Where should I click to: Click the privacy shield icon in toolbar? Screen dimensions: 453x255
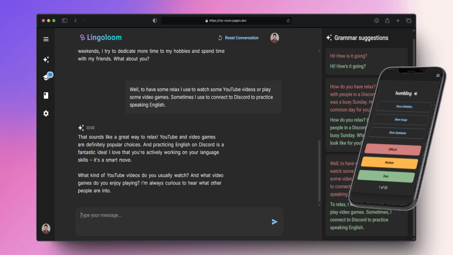click(155, 20)
